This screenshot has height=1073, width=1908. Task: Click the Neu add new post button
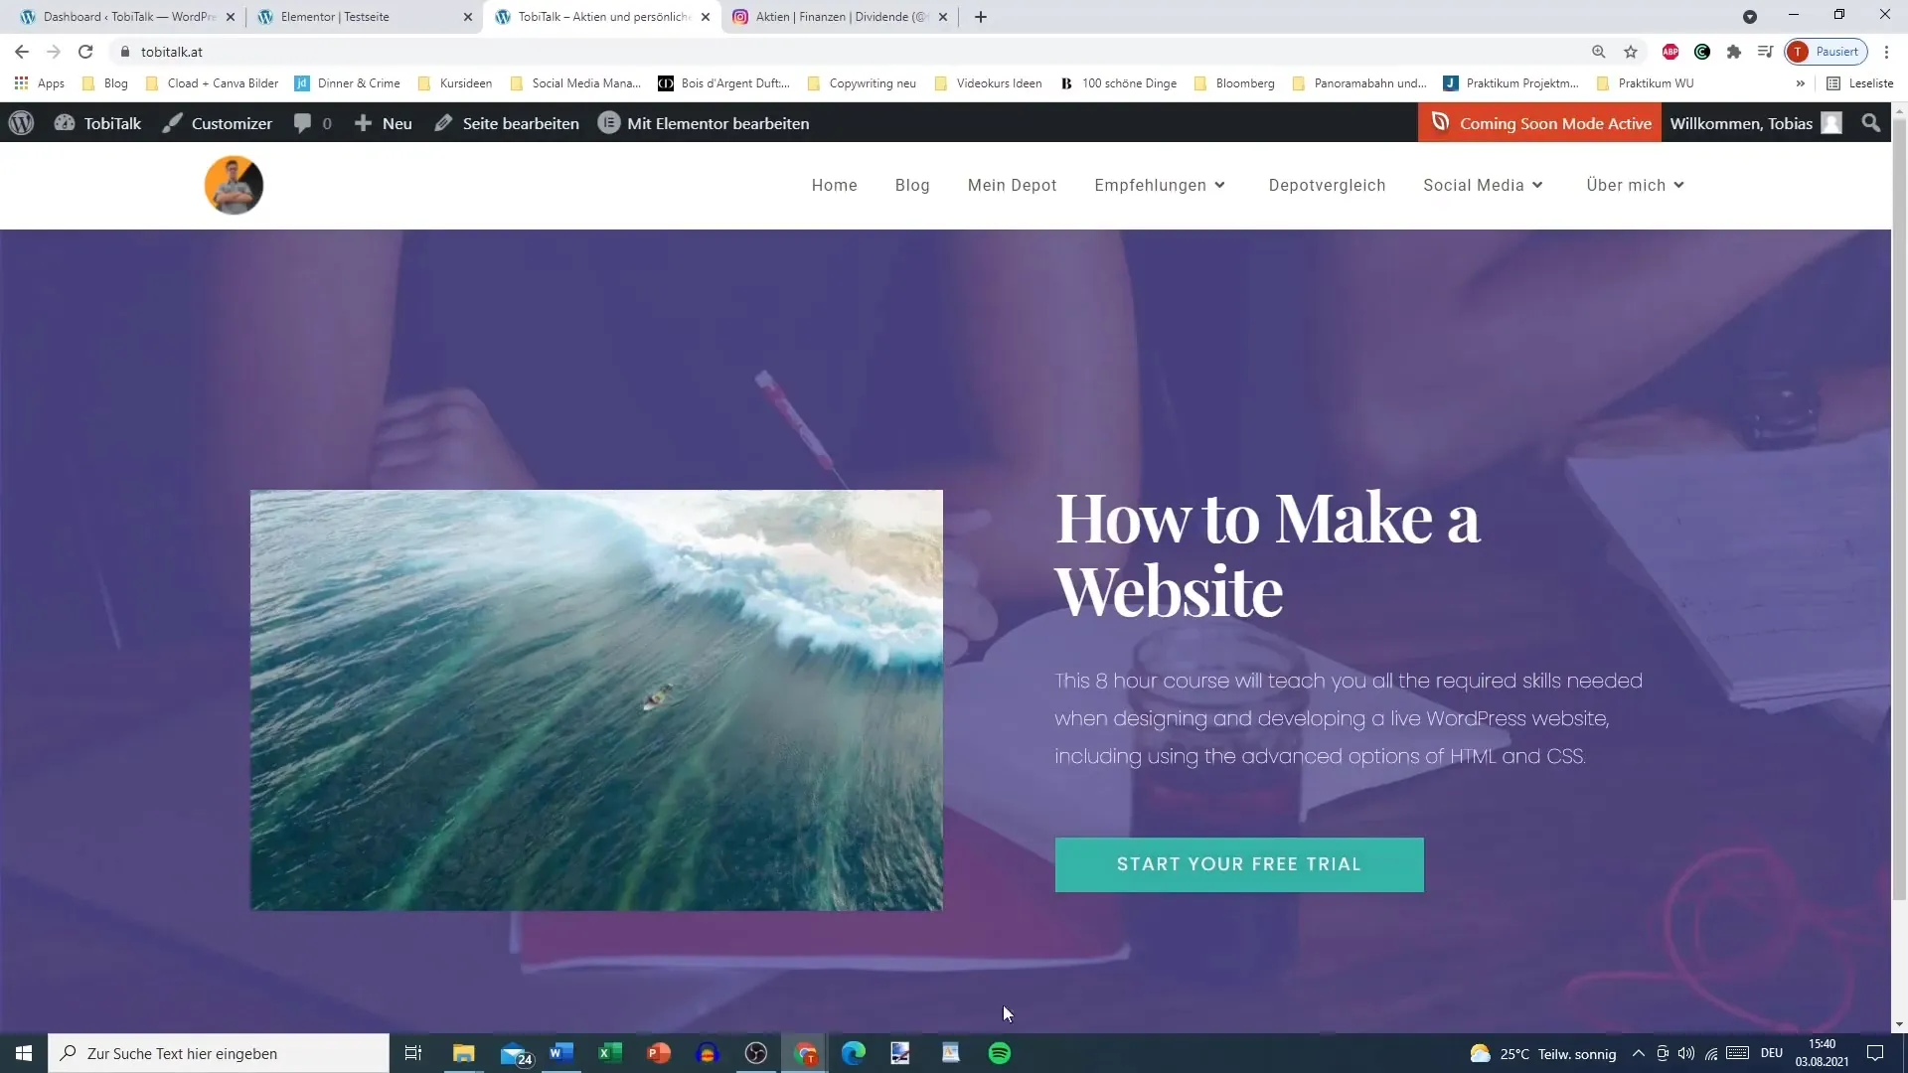(384, 122)
